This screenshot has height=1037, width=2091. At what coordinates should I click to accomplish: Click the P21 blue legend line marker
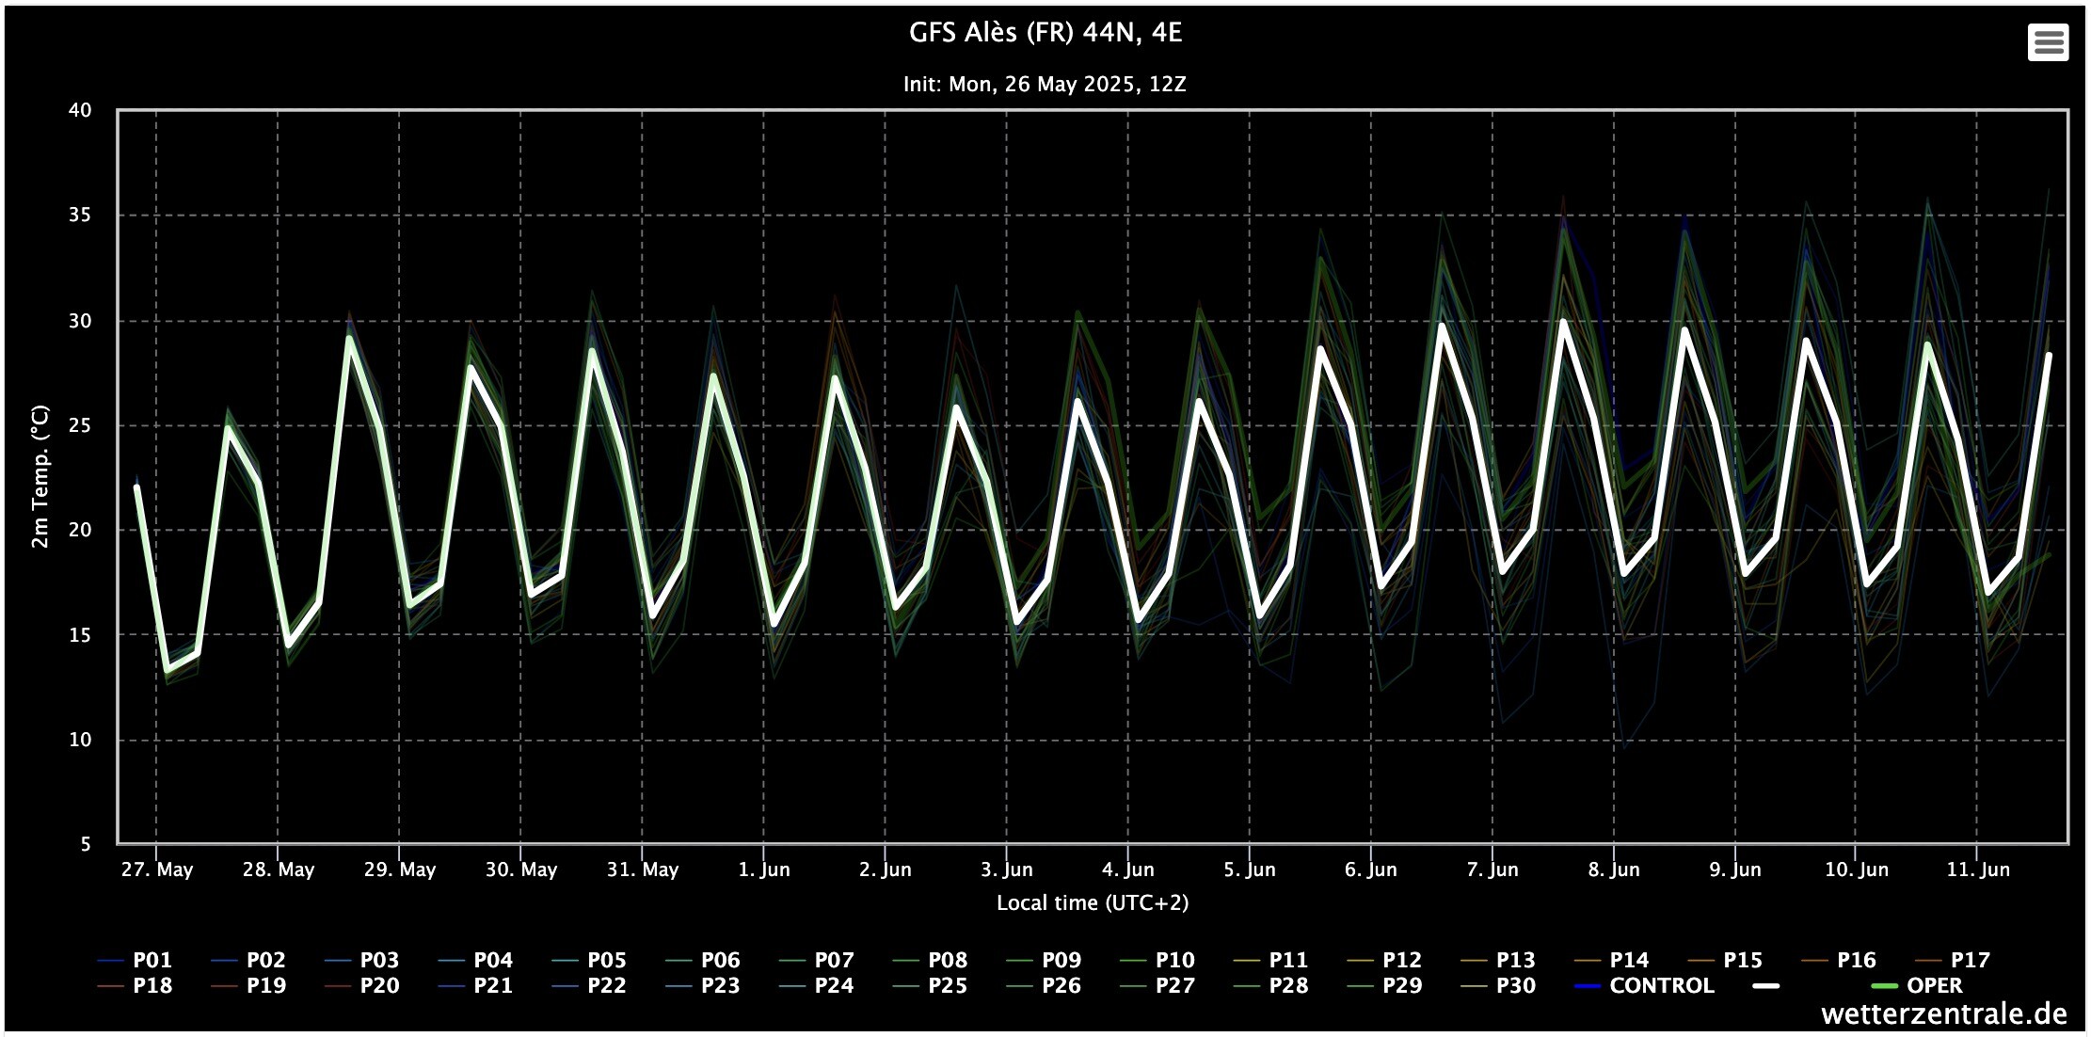pos(450,986)
